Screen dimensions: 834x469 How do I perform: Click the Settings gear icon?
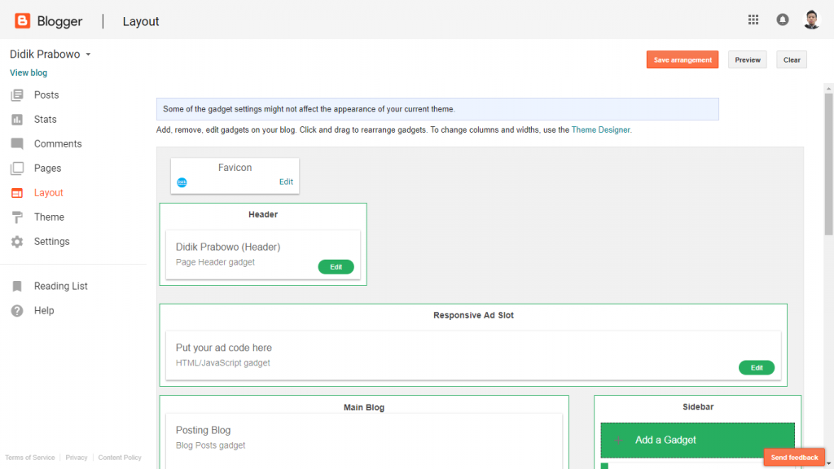[17, 242]
